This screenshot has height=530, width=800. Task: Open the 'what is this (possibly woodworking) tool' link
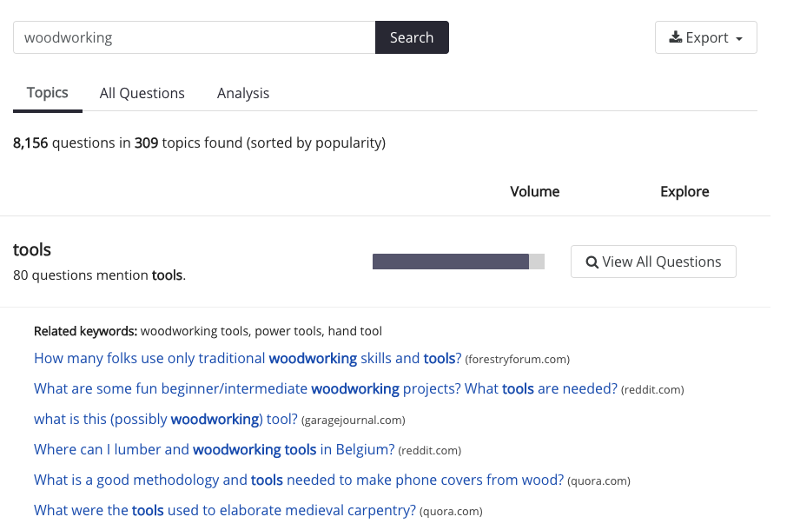coord(165,419)
